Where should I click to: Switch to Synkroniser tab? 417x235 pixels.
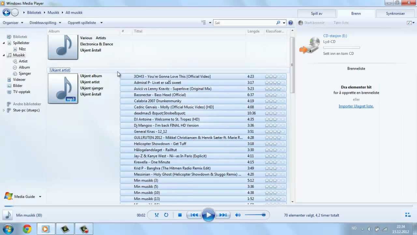tap(395, 13)
